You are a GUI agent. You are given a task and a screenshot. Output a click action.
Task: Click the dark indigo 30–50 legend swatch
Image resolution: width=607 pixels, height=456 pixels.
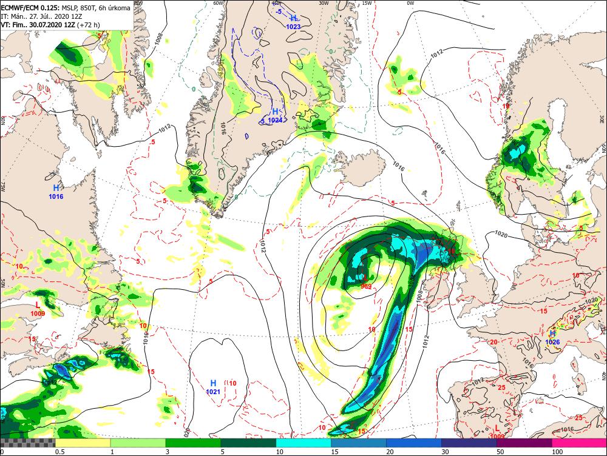[469, 443]
